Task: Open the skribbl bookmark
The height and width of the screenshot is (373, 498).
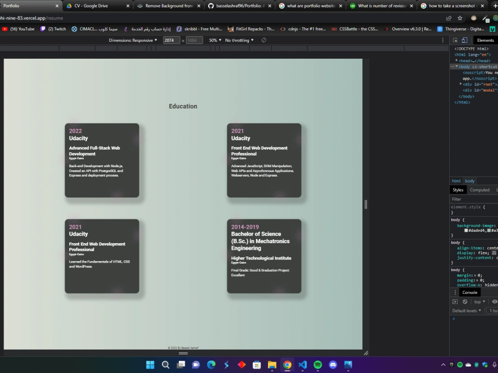Action: pyautogui.click(x=200, y=29)
